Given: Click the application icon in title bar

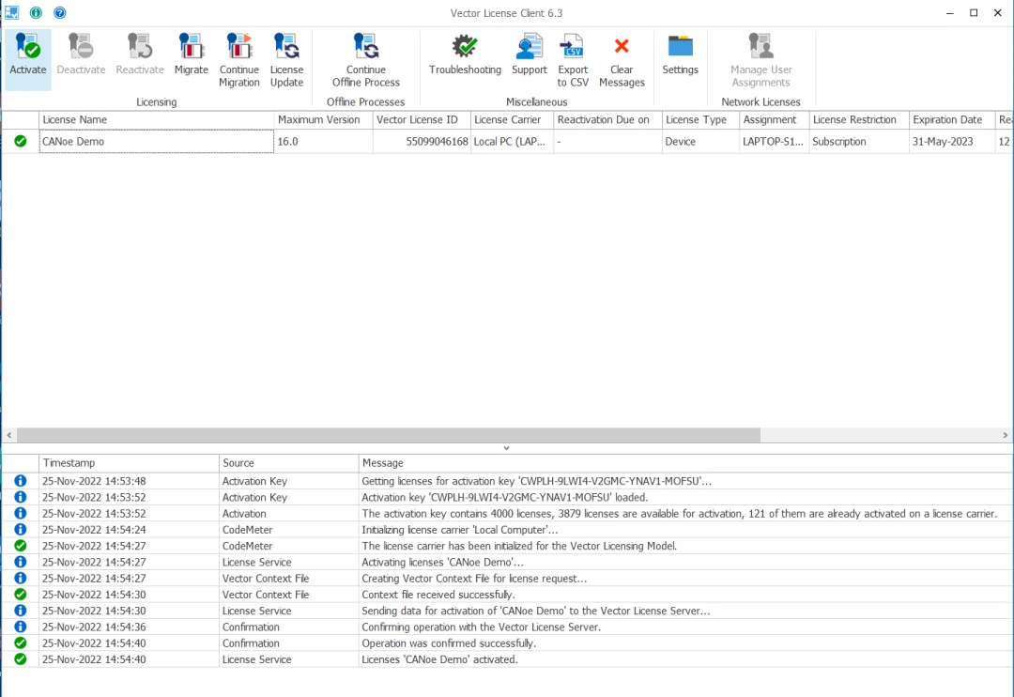Looking at the screenshot, I should [11, 12].
